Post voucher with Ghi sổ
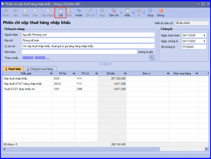This screenshot has height=159, width=211. tap(90, 13)
